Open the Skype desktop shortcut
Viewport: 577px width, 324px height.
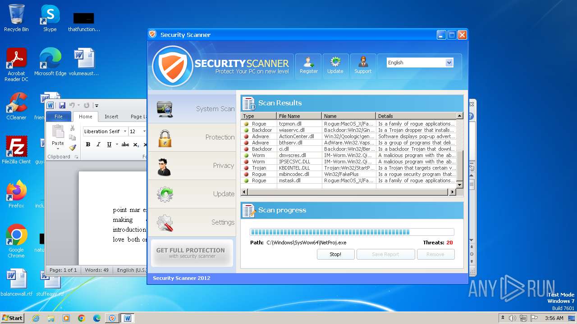(50, 18)
